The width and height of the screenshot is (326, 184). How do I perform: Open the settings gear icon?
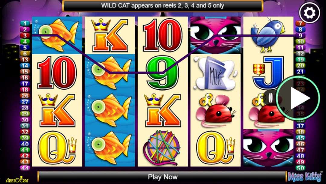(x=310, y=13)
